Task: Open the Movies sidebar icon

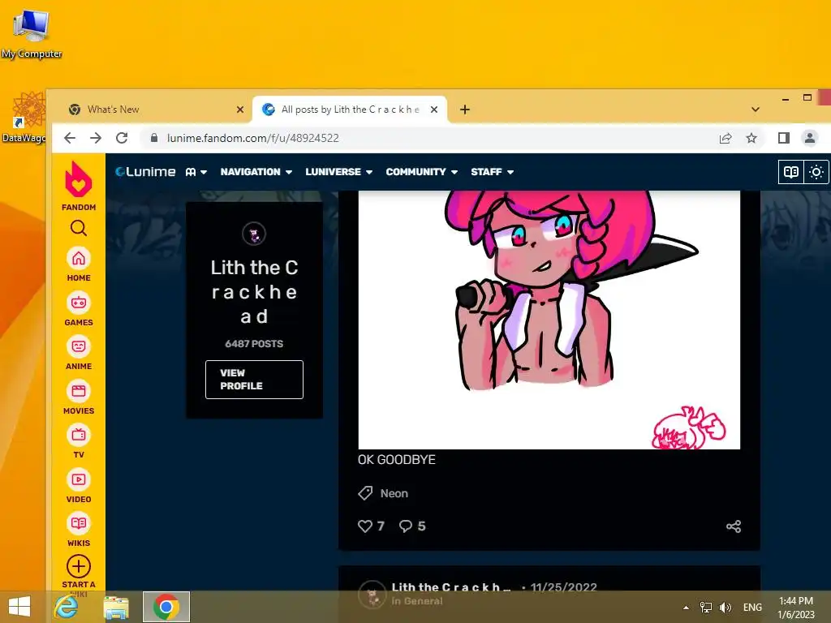Action: pyautogui.click(x=79, y=392)
